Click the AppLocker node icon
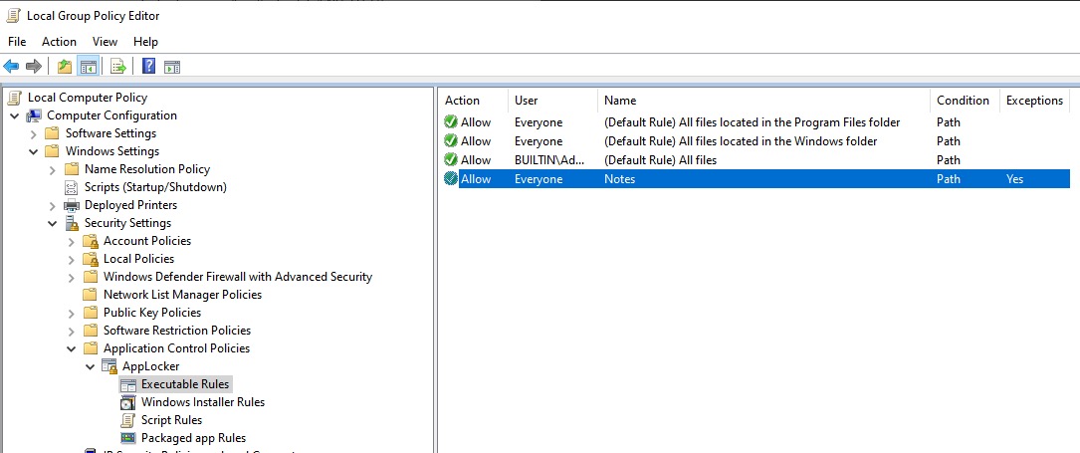This screenshot has width=1080, height=453. click(x=109, y=366)
